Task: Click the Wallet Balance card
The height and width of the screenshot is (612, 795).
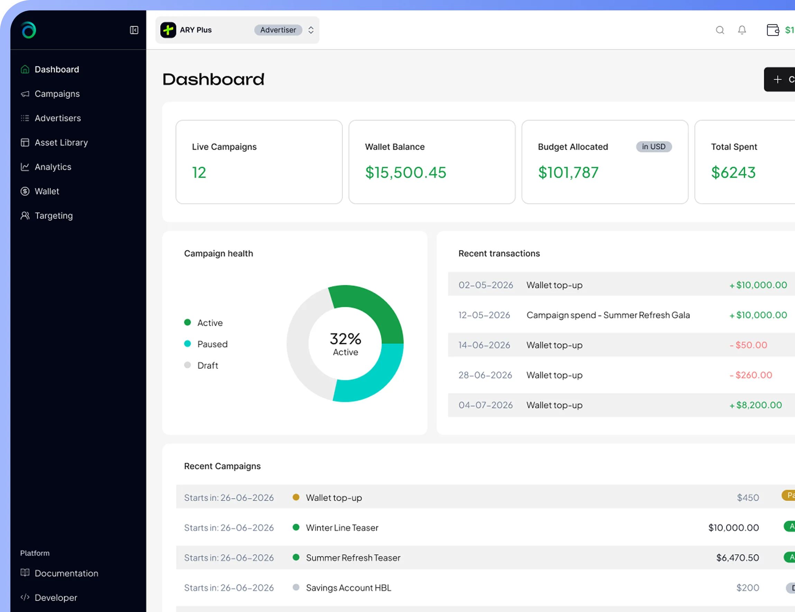Action: (x=432, y=162)
